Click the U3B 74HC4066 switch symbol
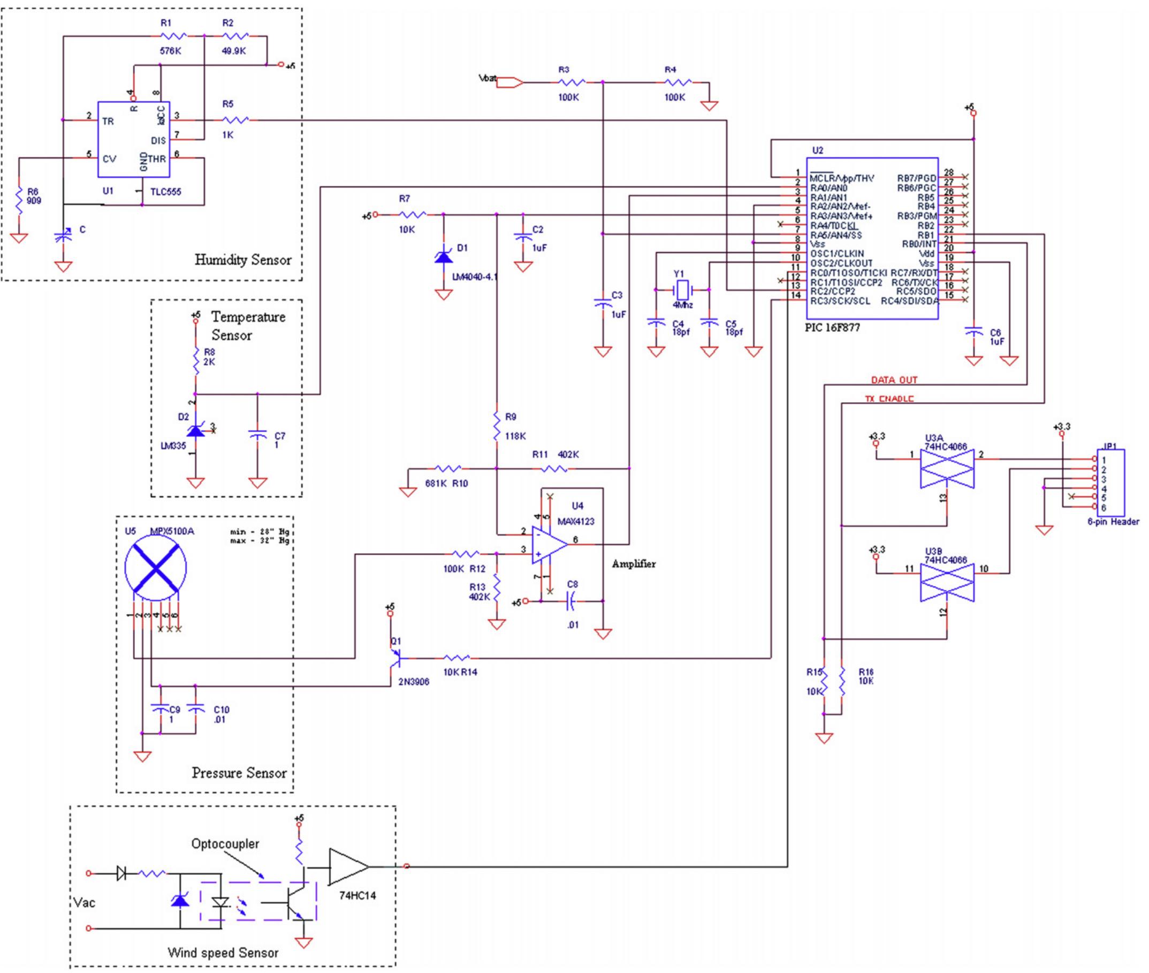The width and height of the screenshot is (1149, 973). [x=947, y=583]
